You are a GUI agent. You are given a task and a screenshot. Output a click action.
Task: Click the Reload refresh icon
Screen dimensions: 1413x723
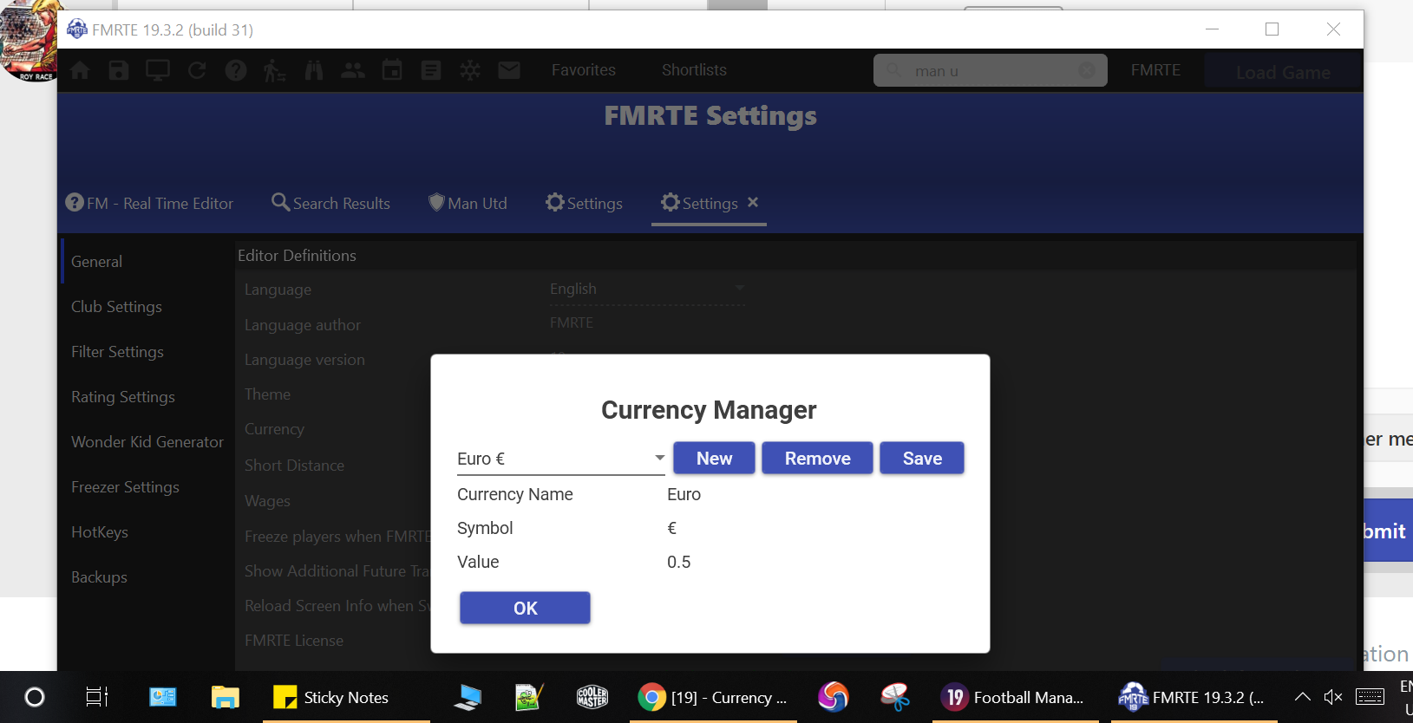click(x=197, y=70)
